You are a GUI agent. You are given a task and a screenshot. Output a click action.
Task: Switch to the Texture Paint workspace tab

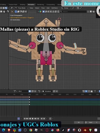click(x=13, y=5)
